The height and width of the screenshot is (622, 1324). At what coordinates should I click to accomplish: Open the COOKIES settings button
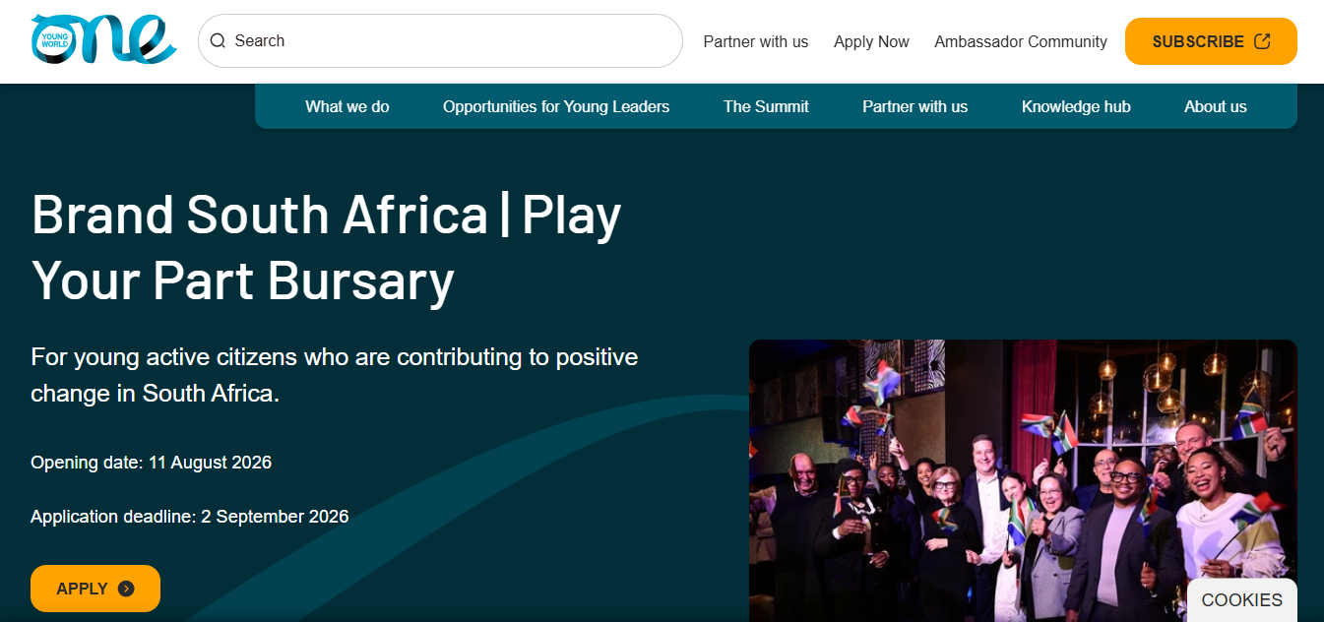pyautogui.click(x=1242, y=600)
